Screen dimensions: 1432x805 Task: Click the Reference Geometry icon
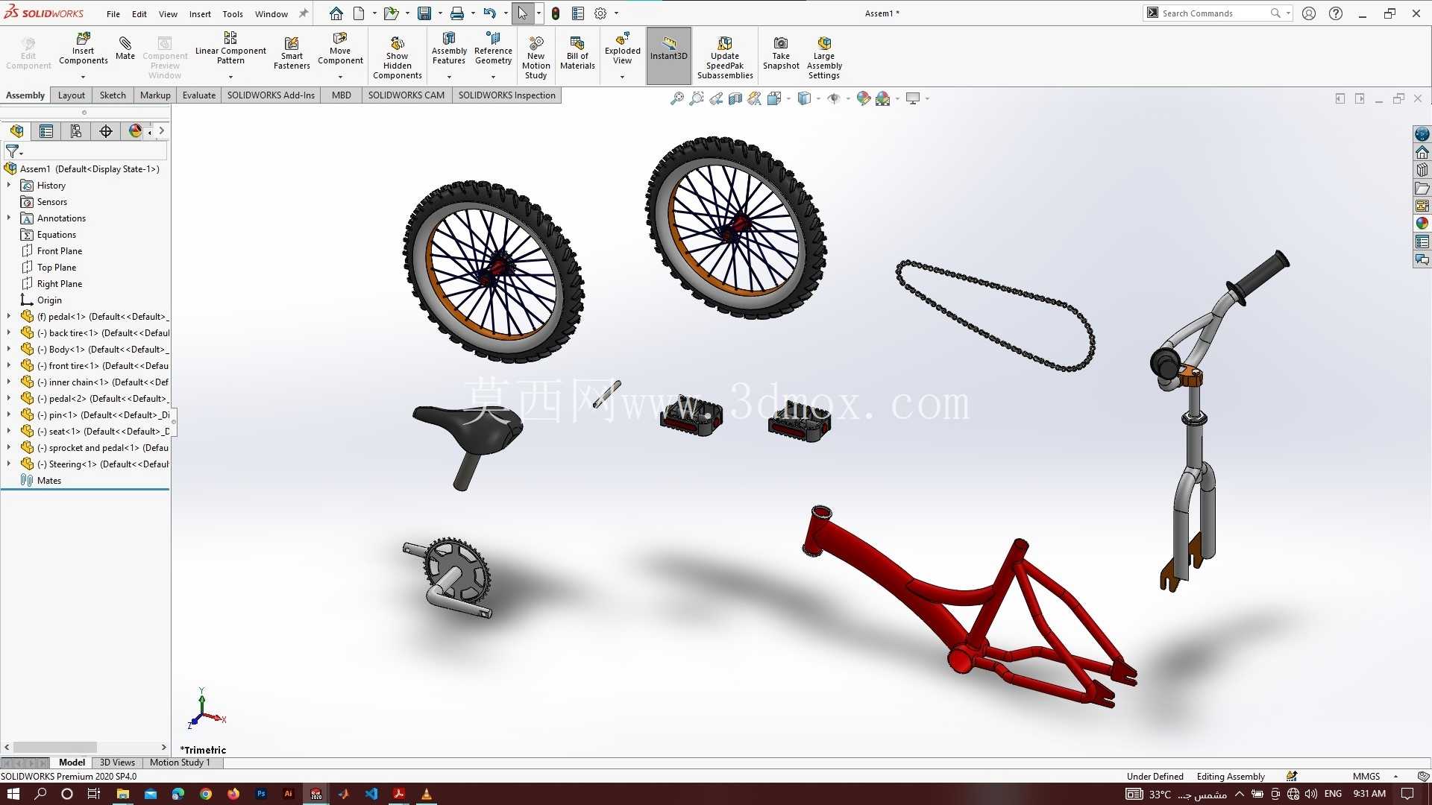coord(493,48)
